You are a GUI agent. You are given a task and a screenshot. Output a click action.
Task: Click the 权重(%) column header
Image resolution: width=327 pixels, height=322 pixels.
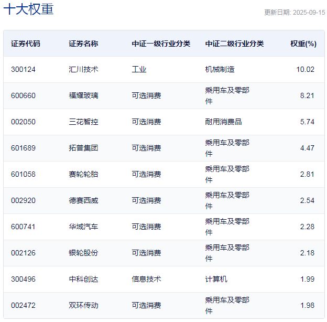(303, 44)
